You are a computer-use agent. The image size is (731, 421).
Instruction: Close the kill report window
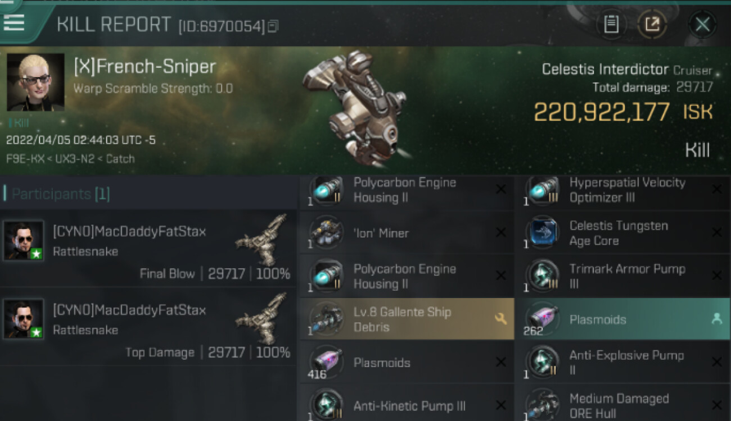tap(702, 24)
